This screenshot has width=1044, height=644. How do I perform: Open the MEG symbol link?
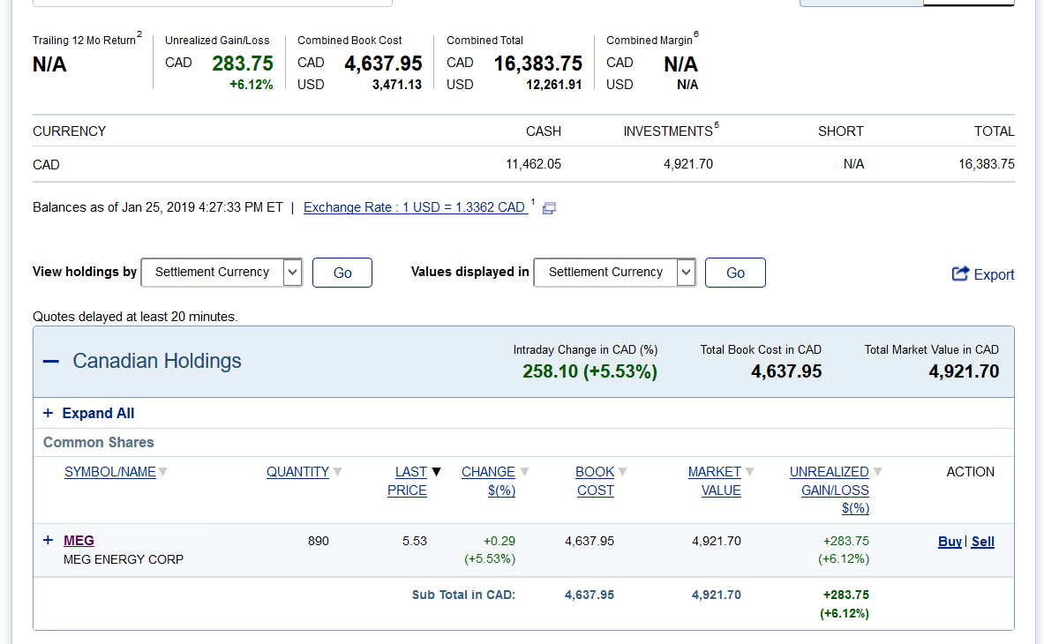[x=79, y=540]
